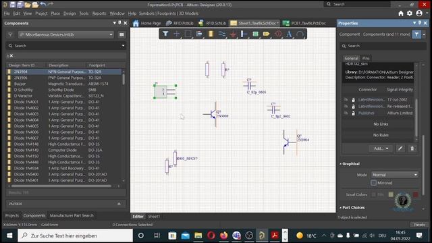
Task: Go to the home icon at top right
Action: point(401,13)
